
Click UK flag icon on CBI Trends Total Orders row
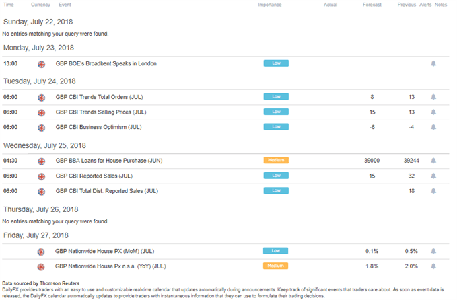41,98
